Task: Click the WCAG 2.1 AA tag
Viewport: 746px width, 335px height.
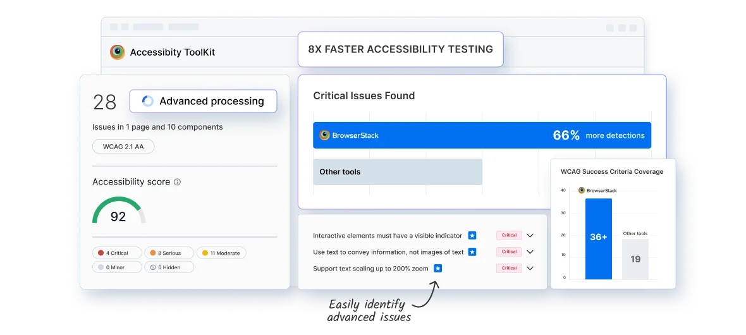Action: pyautogui.click(x=123, y=147)
